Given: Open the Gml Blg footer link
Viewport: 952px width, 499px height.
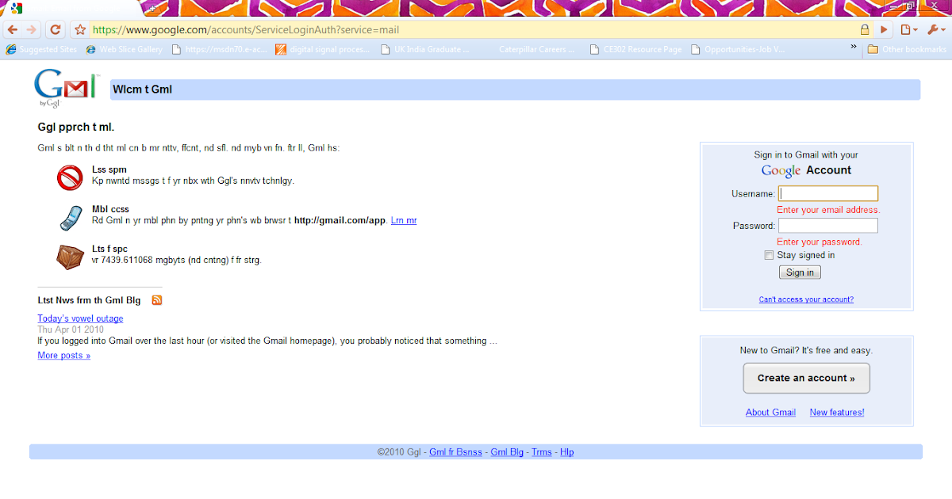Looking at the screenshot, I should coord(507,452).
